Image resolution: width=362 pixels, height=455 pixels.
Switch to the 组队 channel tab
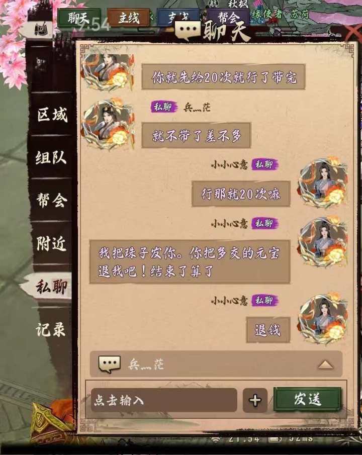[51, 157]
